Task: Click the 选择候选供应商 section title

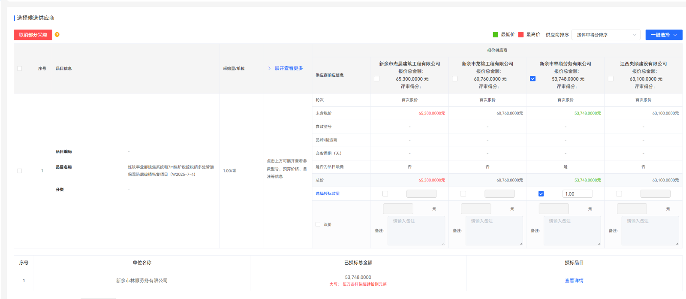Action: [x=36, y=18]
